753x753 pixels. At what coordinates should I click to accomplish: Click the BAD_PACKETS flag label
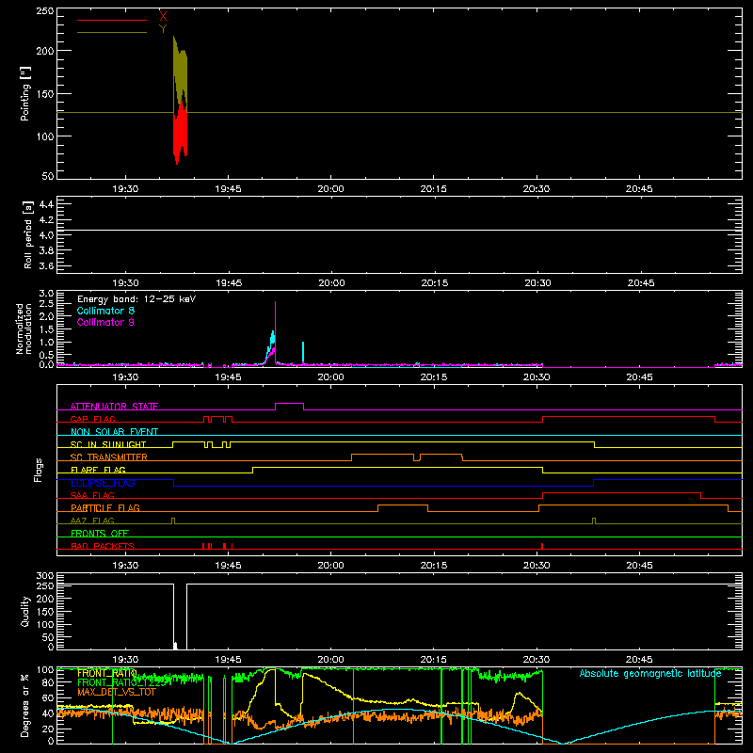[103, 546]
